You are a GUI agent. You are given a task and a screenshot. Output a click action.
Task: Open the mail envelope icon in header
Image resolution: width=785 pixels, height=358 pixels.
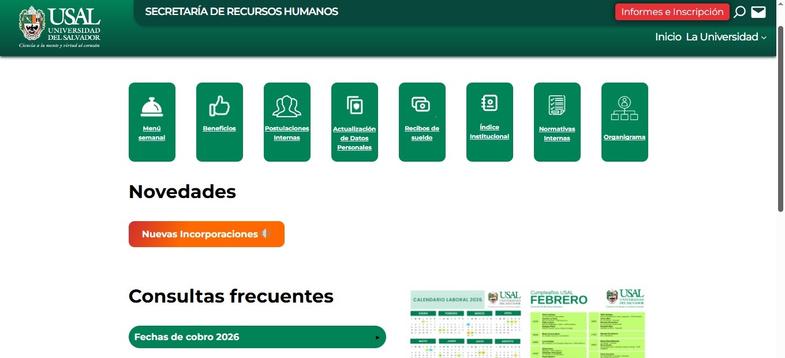tap(758, 12)
